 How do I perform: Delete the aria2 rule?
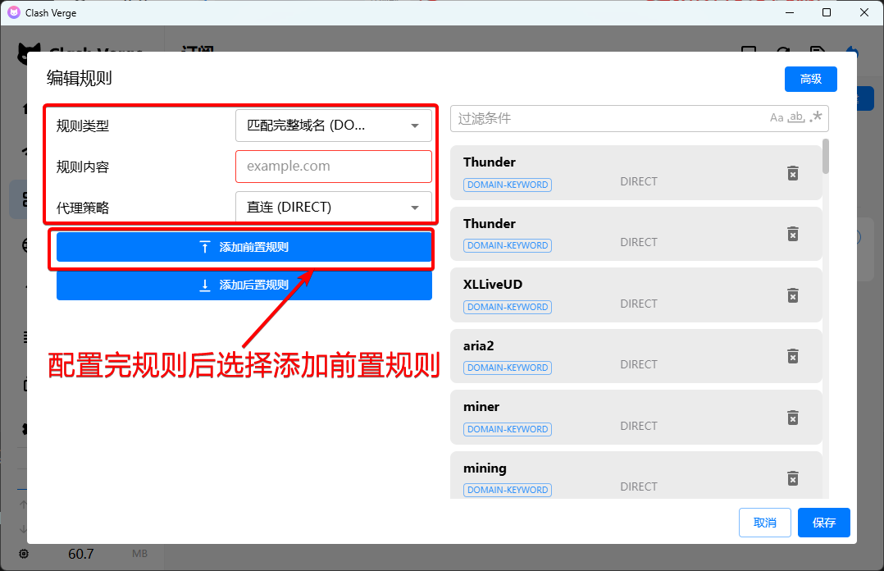click(x=792, y=356)
